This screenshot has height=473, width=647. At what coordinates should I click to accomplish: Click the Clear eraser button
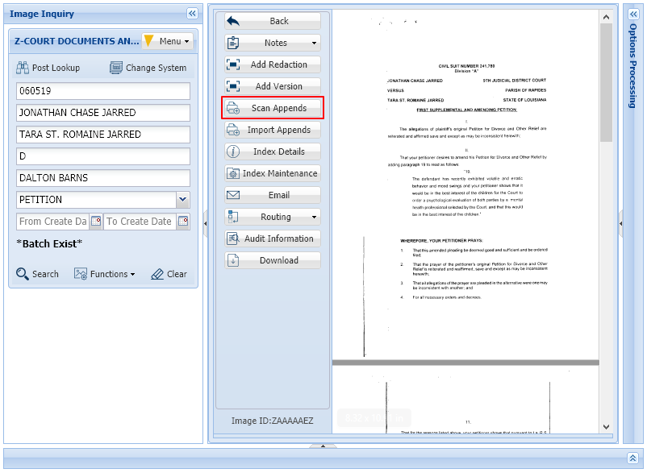[x=169, y=274]
